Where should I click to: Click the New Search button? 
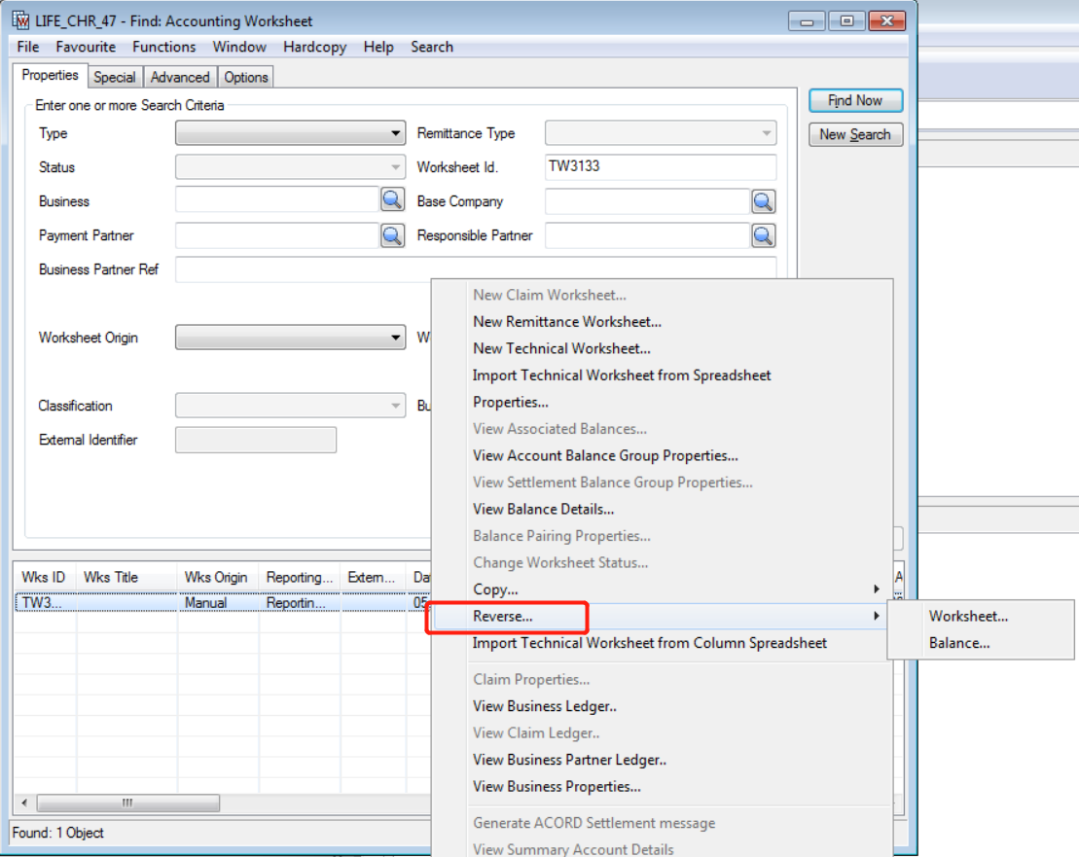(855, 134)
